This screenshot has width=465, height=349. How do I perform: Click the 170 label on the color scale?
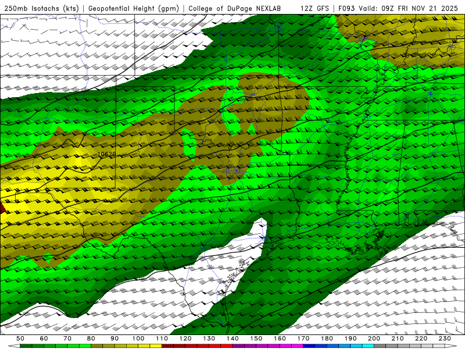click(x=303, y=339)
